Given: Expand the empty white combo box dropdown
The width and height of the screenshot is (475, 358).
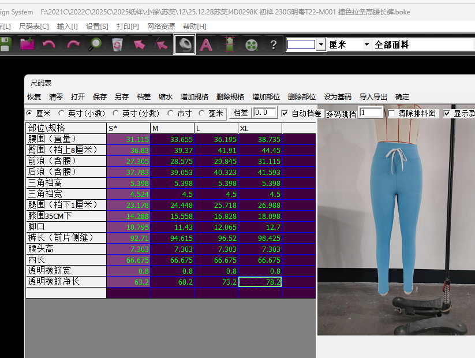Looking at the screenshot, I should (321, 44).
